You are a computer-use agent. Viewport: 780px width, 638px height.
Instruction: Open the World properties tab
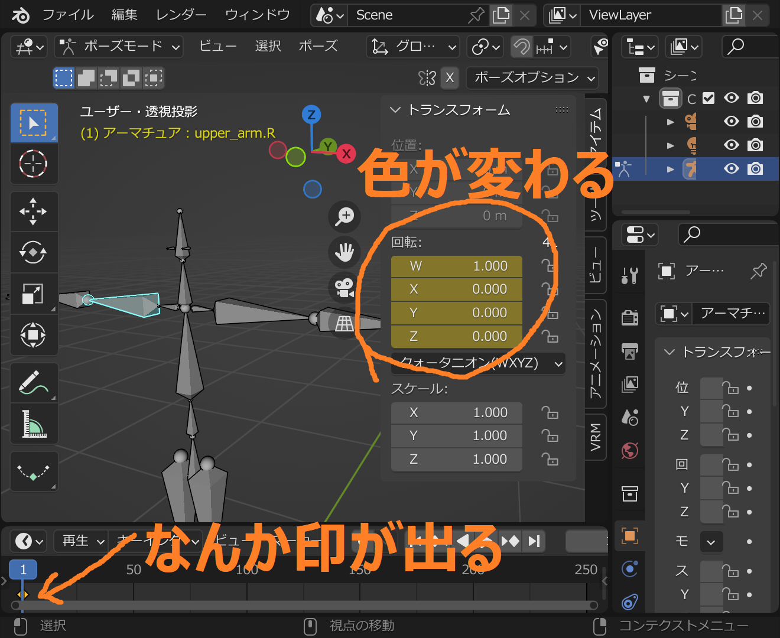pyautogui.click(x=630, y=451)
